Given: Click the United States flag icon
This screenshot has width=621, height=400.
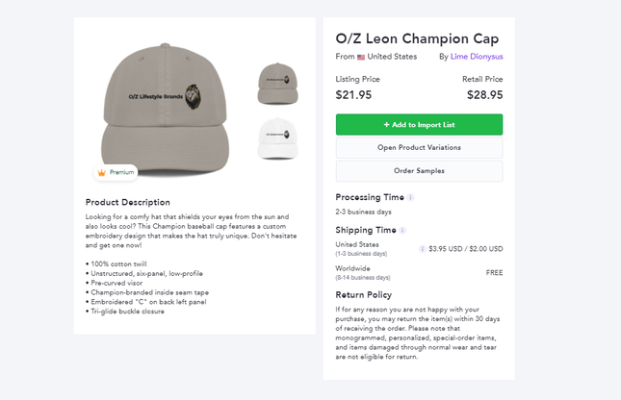Looking at the screenshot, I should click(361, 57).
